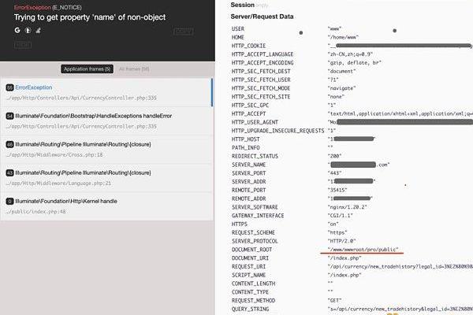Click the faded button right of the error icons
Image resolution: width=473 pixels, height=315 pixels.
pyautogui.click(x=183, y=31)
